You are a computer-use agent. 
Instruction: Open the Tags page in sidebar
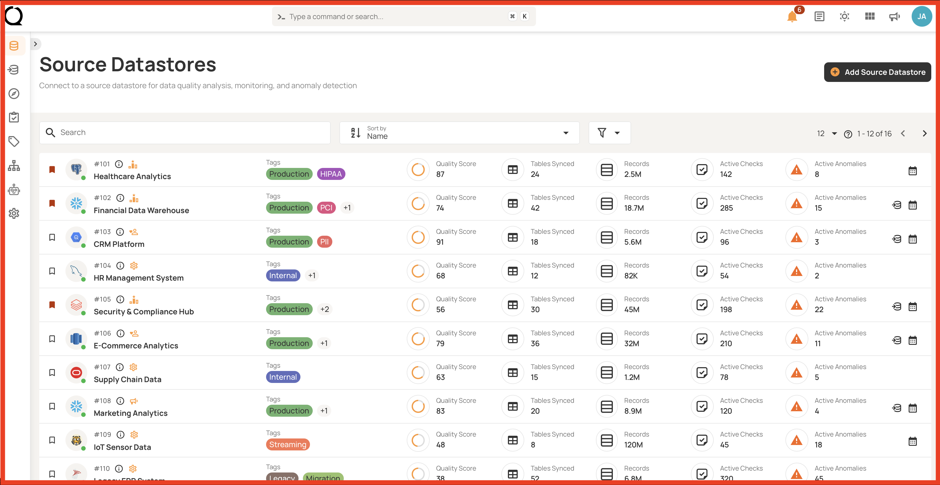coord(14,141)
